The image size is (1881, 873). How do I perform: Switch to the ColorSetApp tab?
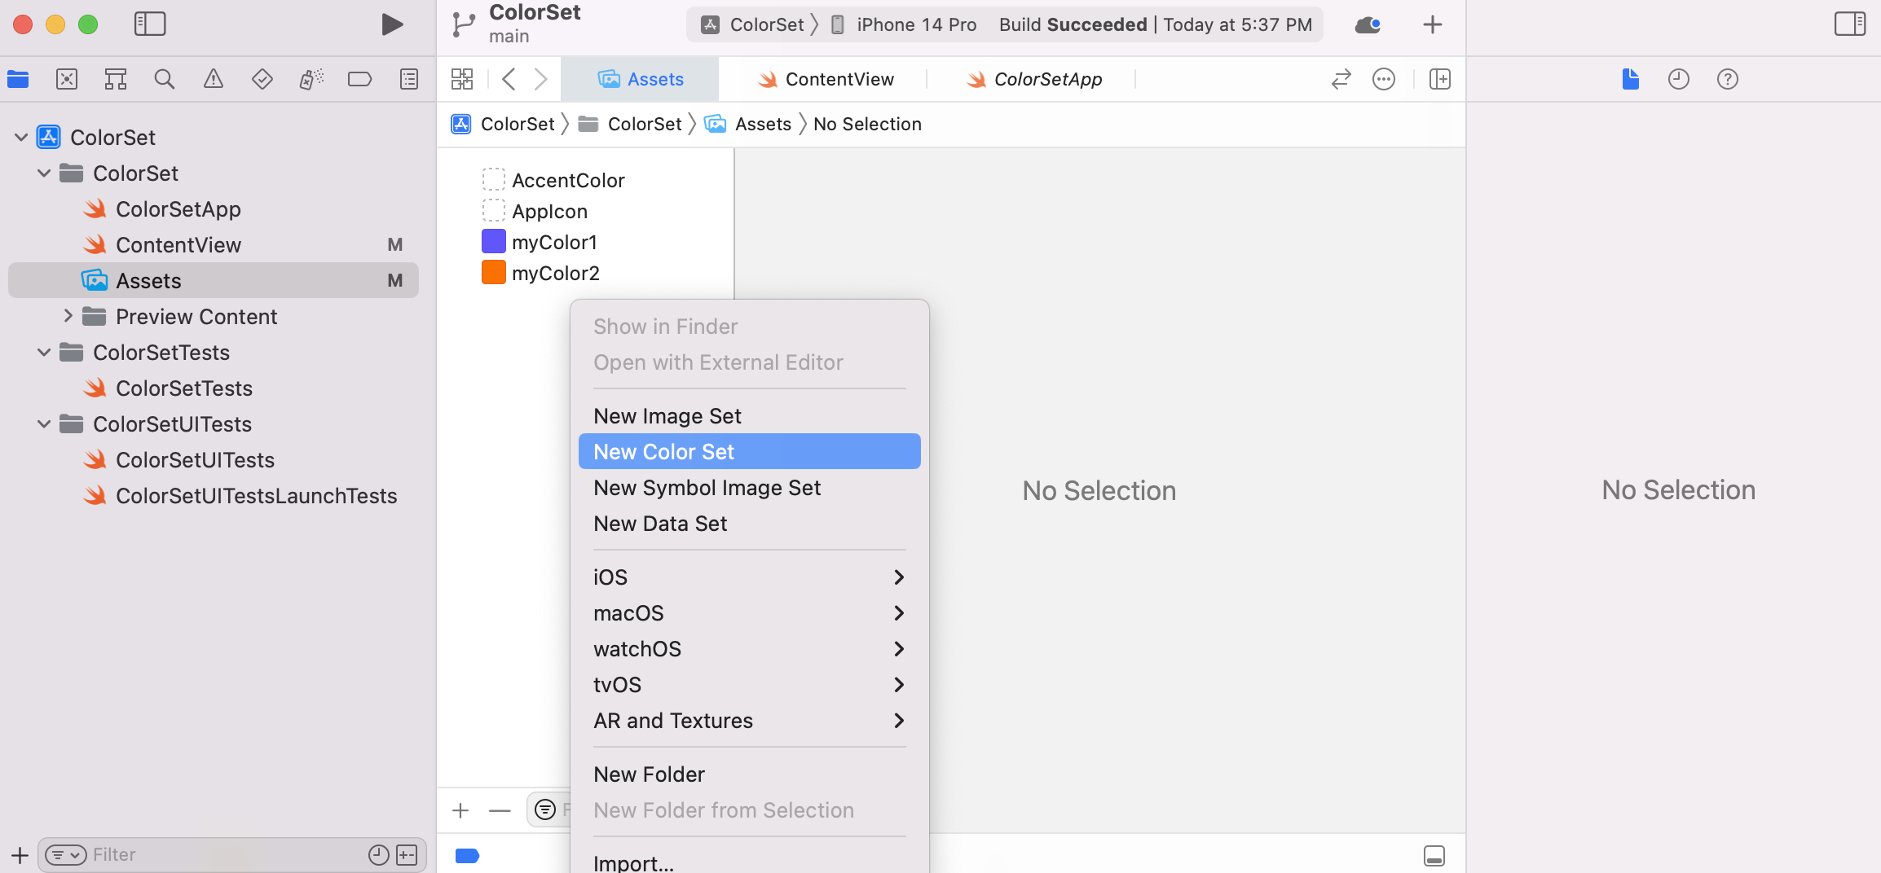tap(1033, 79)
